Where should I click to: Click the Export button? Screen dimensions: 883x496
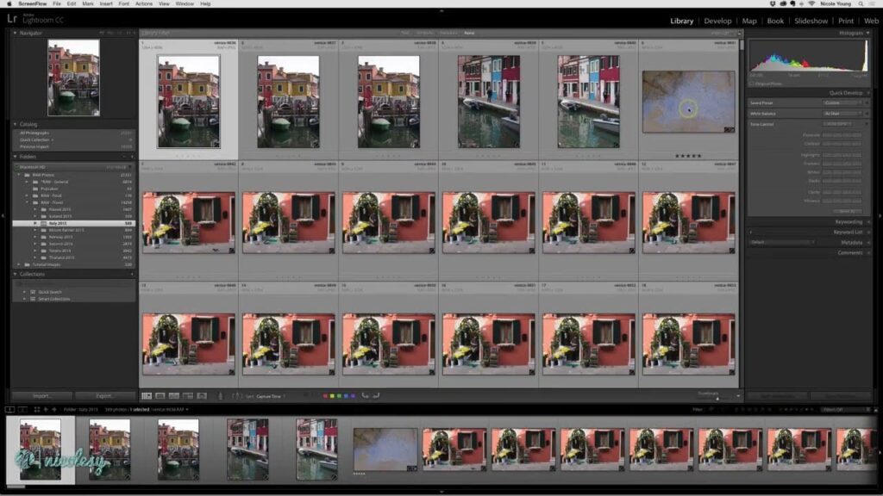coord(105,396)
